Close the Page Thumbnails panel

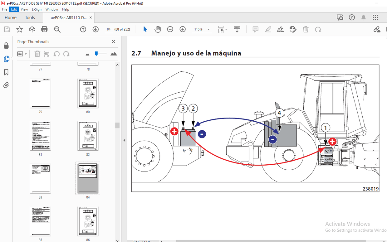click(113, 41)
